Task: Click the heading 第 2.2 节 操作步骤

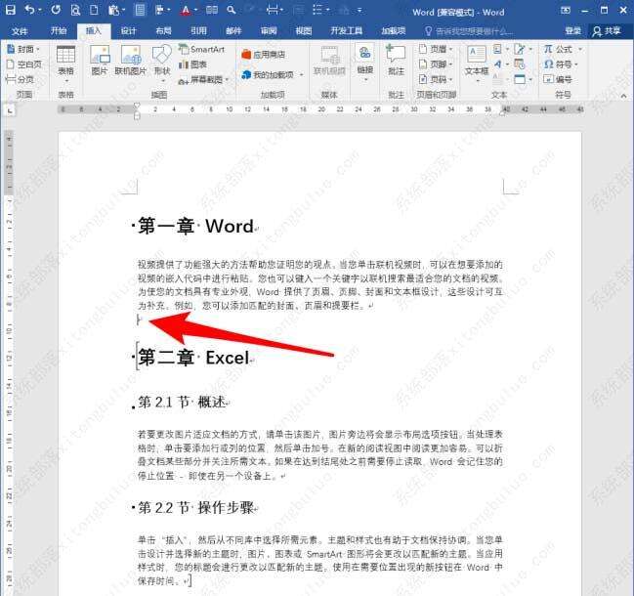Action: 196,507
